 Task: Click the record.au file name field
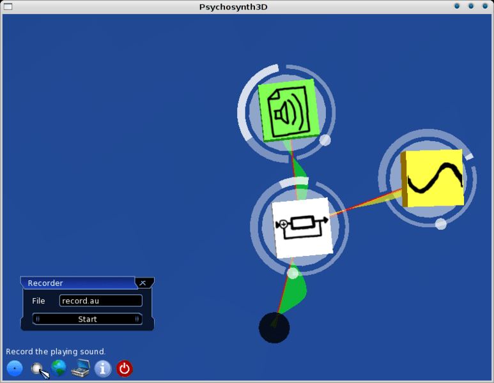[x=100, y=301]
